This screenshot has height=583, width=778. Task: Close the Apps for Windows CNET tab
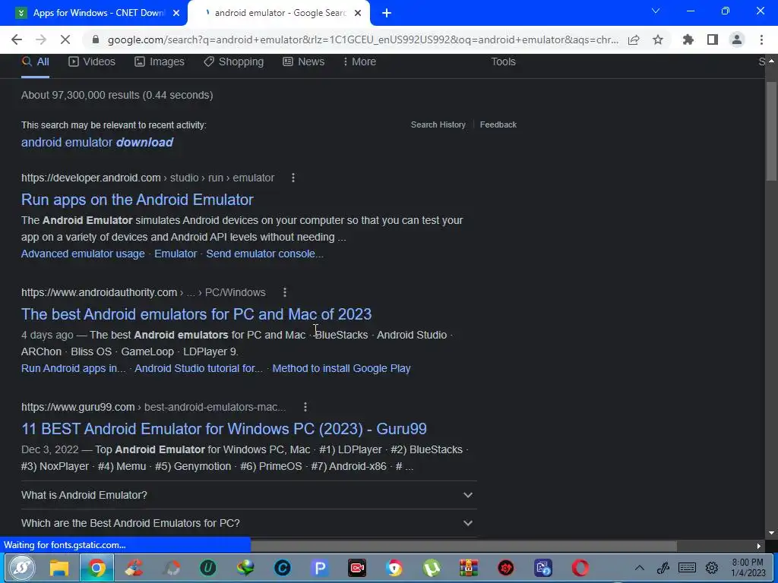click(176, 14)
